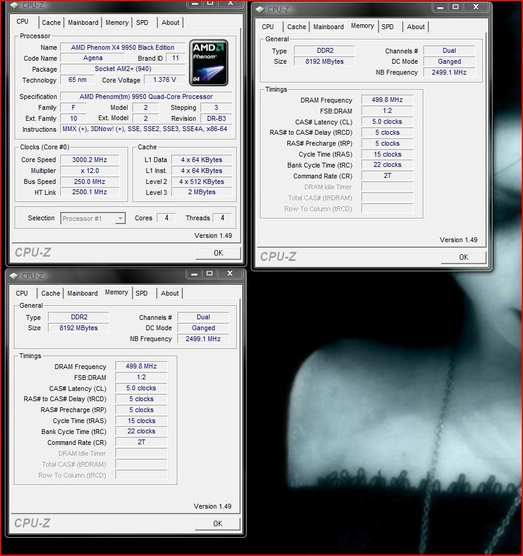The width and height of the screenshot is (523, 556).
Task: Click empty DRAM Idle Timer field in top-right window
Action: (388, 187)
